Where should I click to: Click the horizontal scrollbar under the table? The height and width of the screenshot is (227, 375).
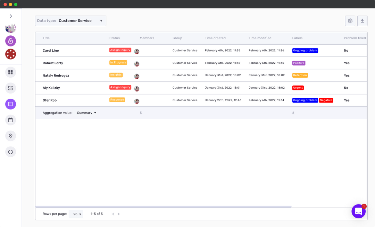pos(163,207)
